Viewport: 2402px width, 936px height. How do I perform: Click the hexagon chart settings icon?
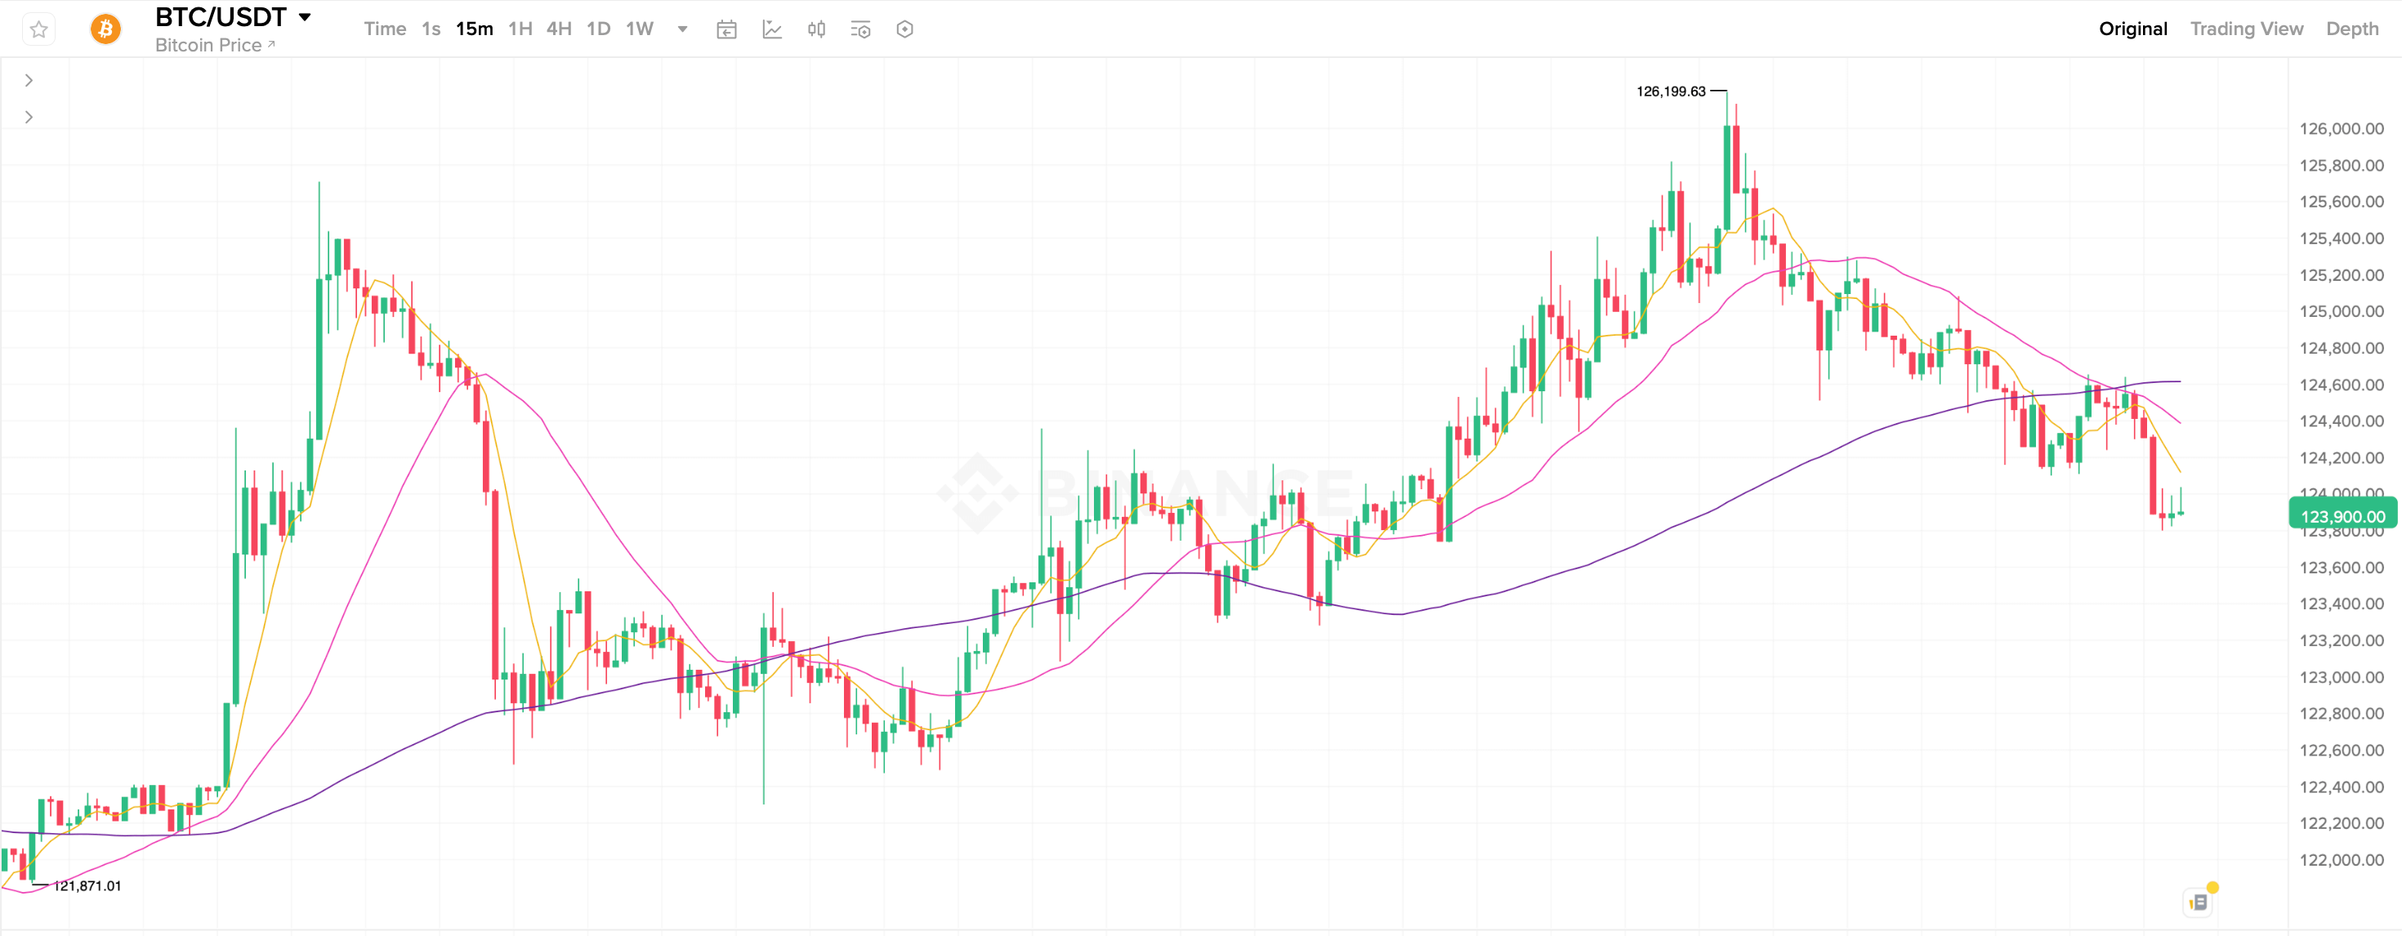904,29
